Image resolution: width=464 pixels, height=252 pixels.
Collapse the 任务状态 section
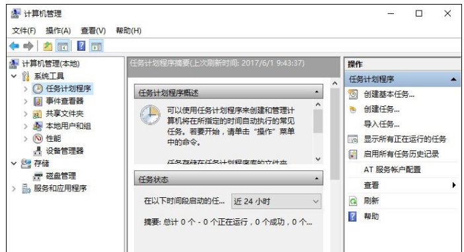317,179
